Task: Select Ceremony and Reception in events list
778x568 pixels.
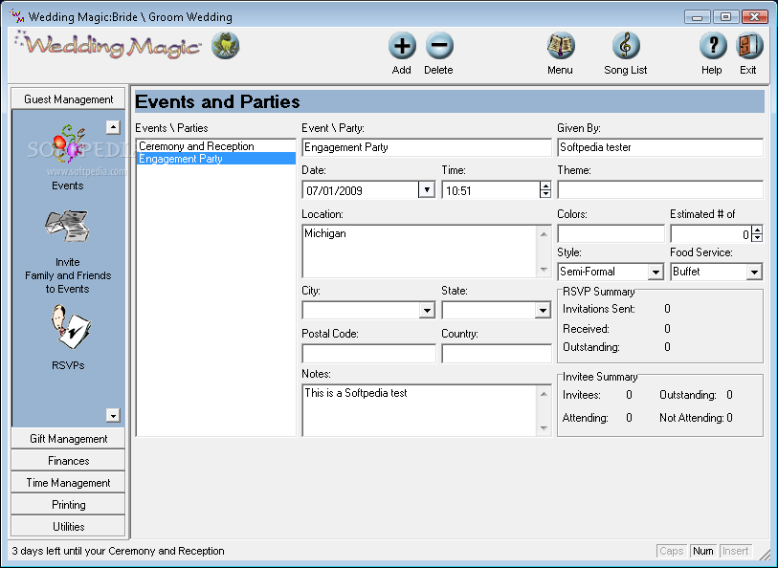Action: 216,146
